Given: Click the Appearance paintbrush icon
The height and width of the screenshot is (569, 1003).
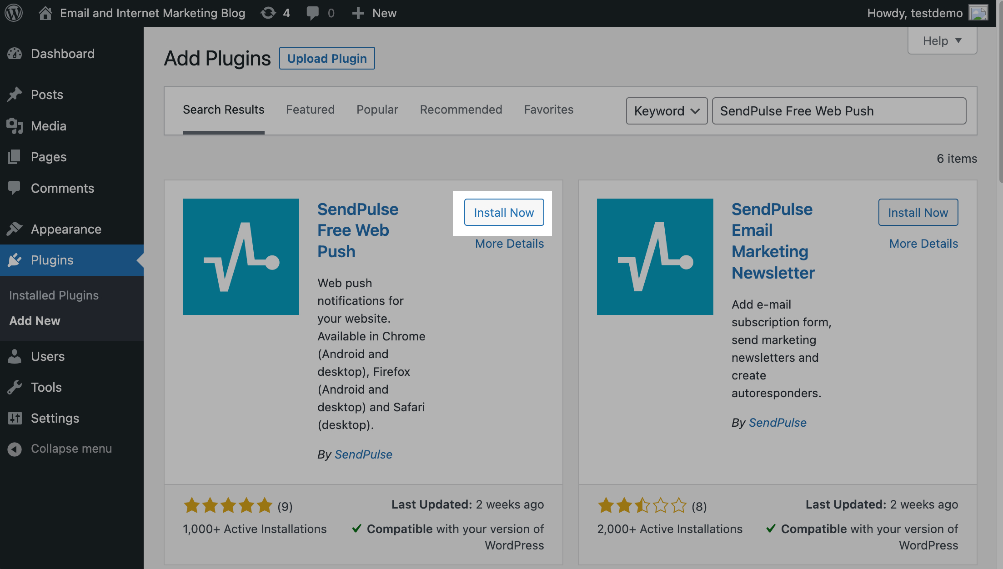Looking at the screenshot, I should [x=15, y=229].
